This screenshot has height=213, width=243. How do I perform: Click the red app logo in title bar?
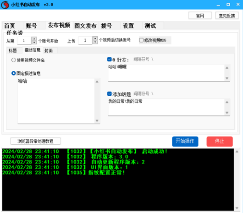pyautogui.click(x=5, y=5)
